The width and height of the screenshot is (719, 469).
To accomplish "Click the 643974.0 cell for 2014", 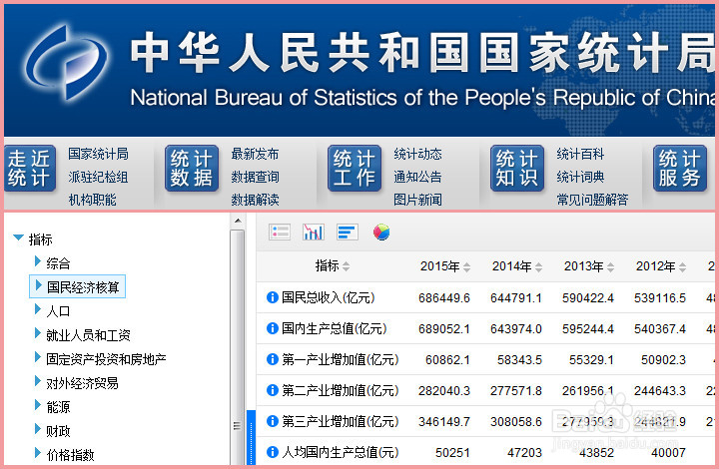I will coord(516,329).
